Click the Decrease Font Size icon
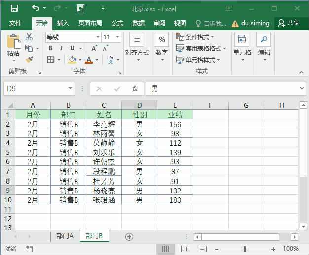 point(105,48)
